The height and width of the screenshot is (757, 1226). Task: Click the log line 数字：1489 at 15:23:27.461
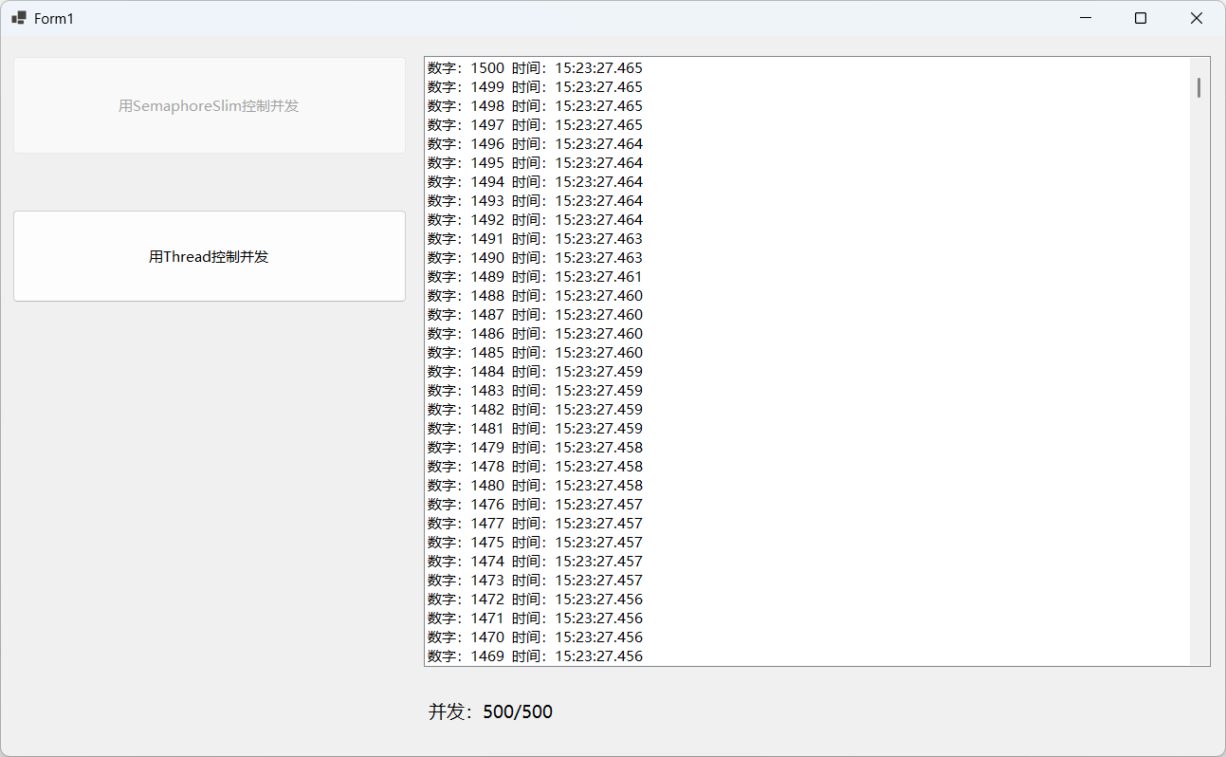click(x=535, y=277)
